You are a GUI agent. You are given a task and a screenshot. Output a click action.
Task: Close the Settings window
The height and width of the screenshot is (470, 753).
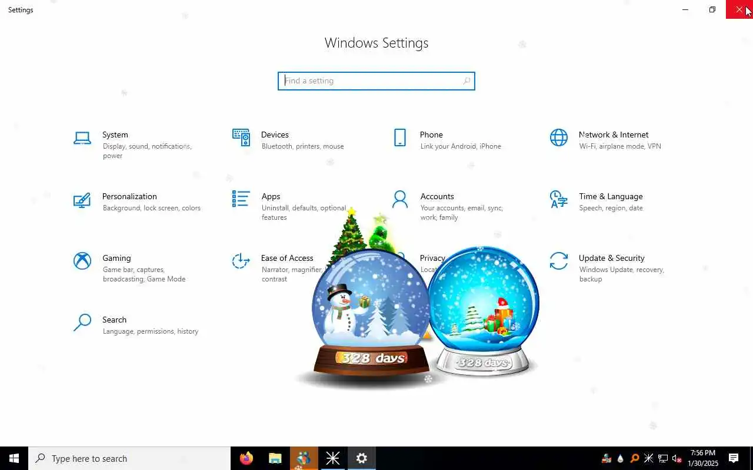739,9
